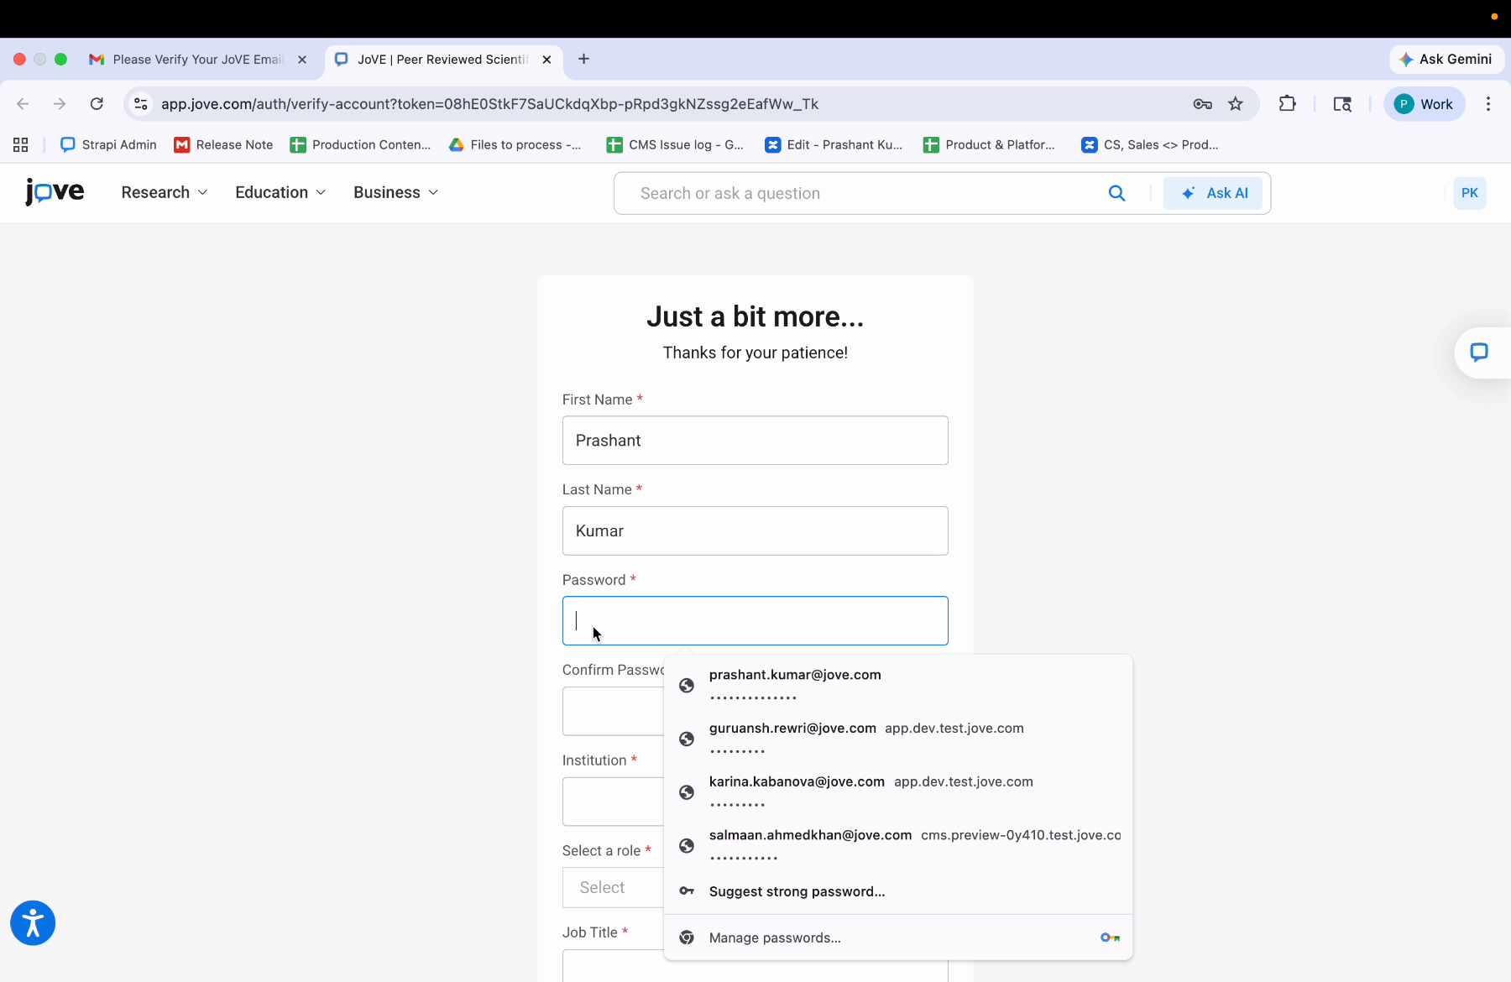Open the tab groups grid icon
The image size is (1511, 982).
[19, 144]
